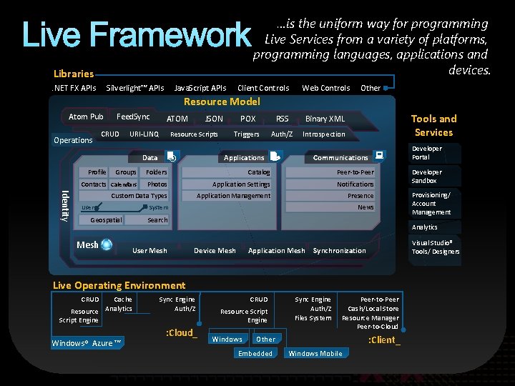The image size is (515, 386).
Task: Click the Communications panel computer icon
Action: coord(379,155)
